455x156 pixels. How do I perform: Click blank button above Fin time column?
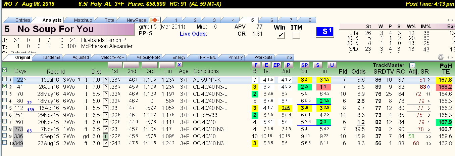(x=167, y=65)
